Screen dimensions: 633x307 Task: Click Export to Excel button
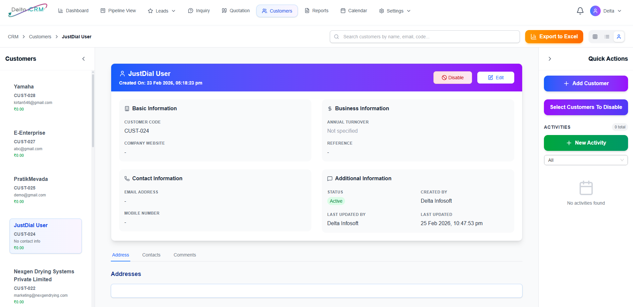[554, 37]
